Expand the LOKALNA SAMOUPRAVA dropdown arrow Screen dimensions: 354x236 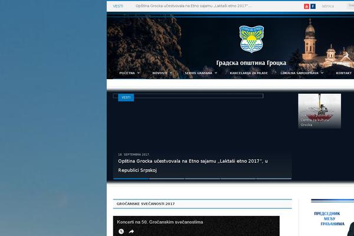point(322,73)
